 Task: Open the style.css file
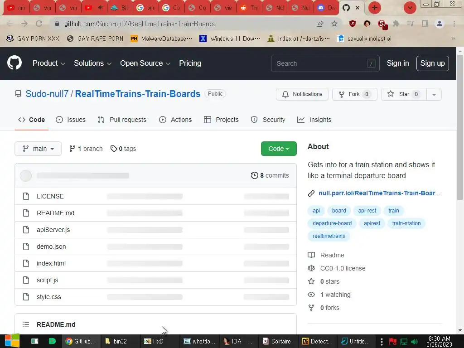point(49,297)
